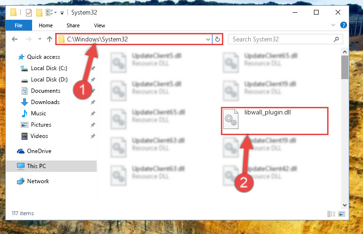Switch to large icons view layout
Viewport: 363px width, 234px height.
(x=342, y=214)
